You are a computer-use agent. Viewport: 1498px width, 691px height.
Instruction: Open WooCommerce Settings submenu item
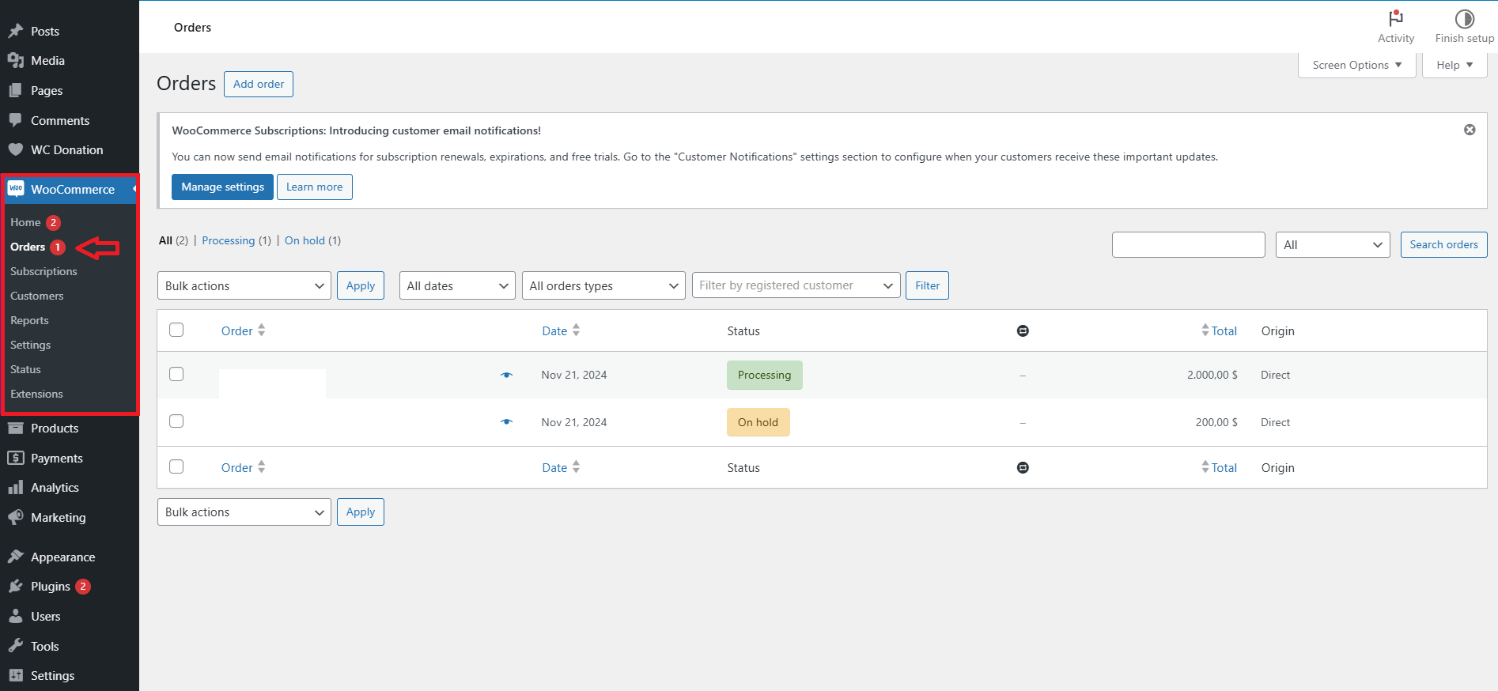30,345
